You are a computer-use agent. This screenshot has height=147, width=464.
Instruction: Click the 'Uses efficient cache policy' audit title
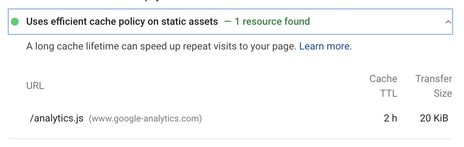(x=122, y=21)
